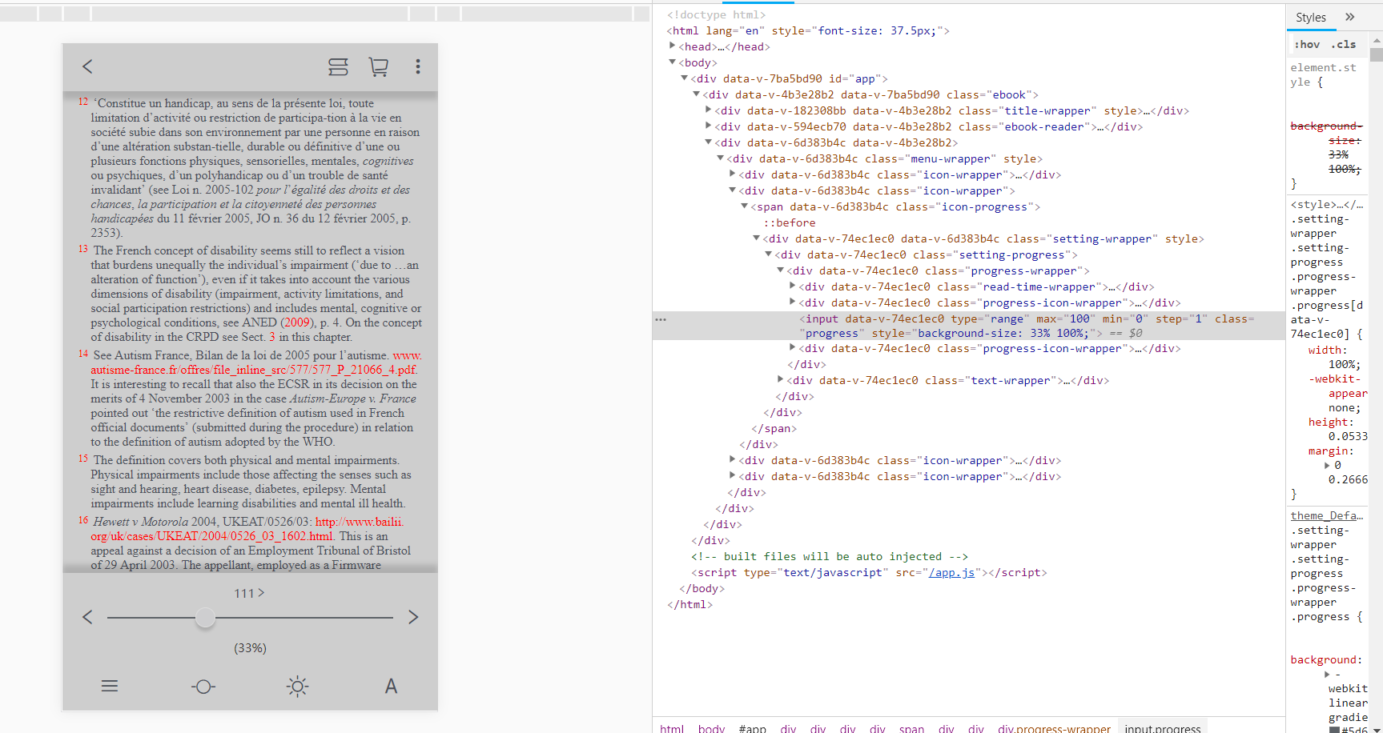
Task: Toggle the .cls class editor button
Action: coord(1344,45)
